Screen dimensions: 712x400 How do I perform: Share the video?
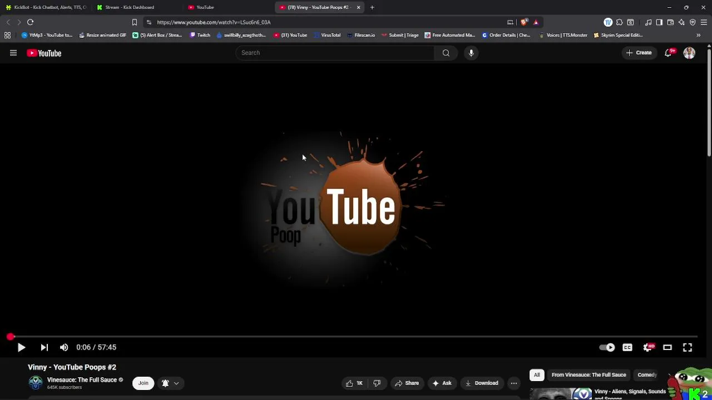407,383
